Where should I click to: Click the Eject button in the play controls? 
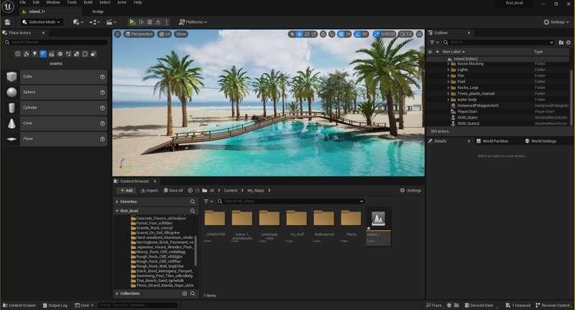point(158,22)
